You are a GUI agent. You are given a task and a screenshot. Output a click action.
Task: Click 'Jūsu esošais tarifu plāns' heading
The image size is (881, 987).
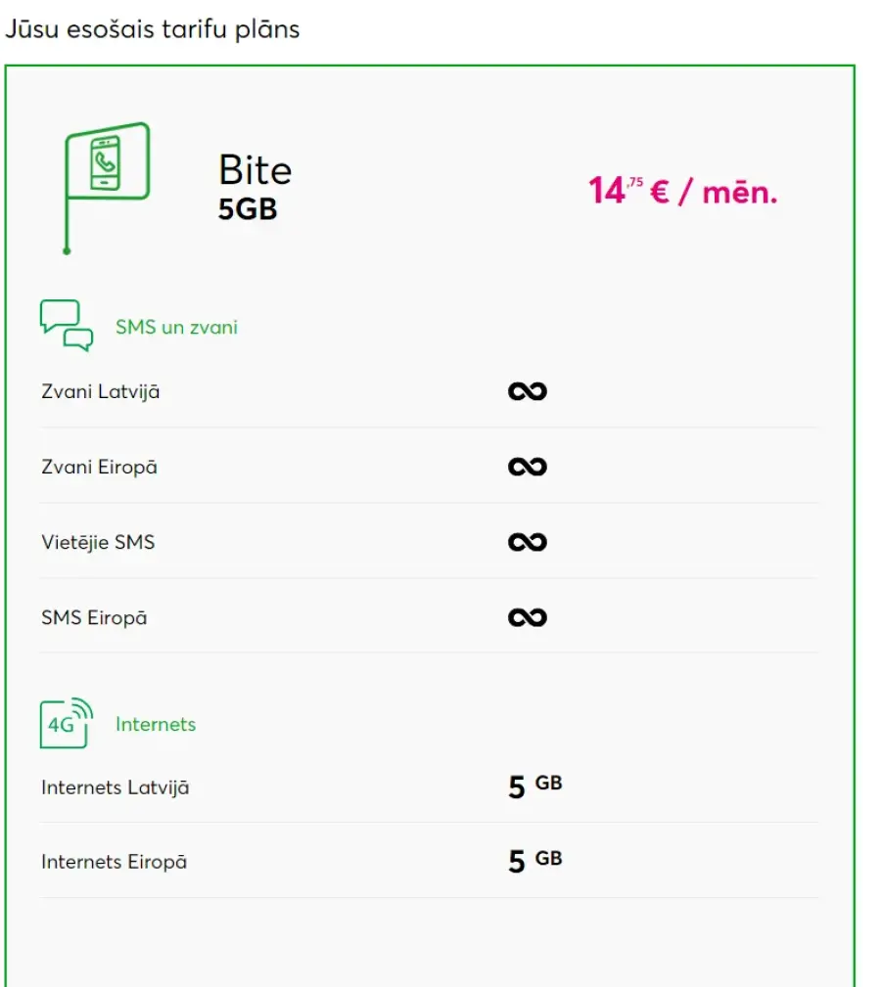153,29
